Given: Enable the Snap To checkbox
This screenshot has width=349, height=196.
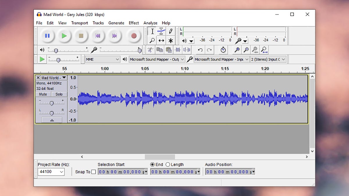Looking at the screenshot, I should [x=93, y=172].
